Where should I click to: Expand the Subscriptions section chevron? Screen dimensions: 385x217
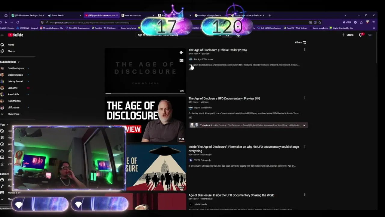click(19, 62)
